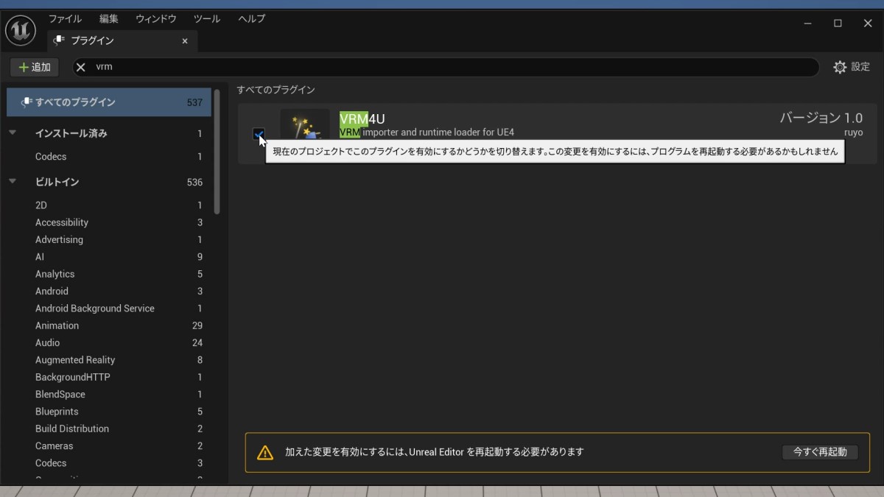The width and height of the screenshot is (884, 497).
Task: Close the Unreal Editor window
Action: click(868, 24)
